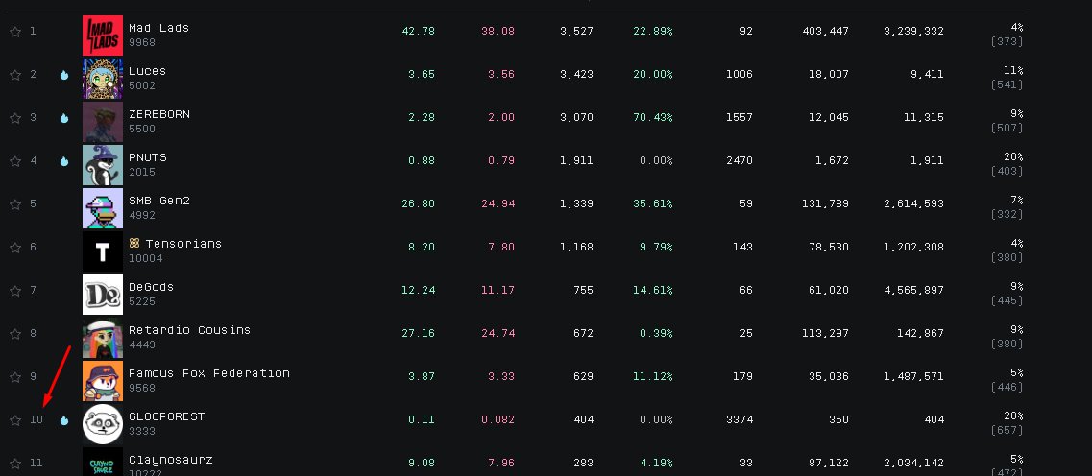The width and height of the screenshot is (1092, 476).
Task: Add SMB Gen2 to favorites star
Action: pyautogui.click(x=15, y=204)
